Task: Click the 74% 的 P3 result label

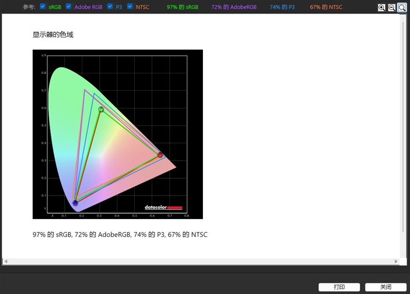Action: tap(282, 7)
